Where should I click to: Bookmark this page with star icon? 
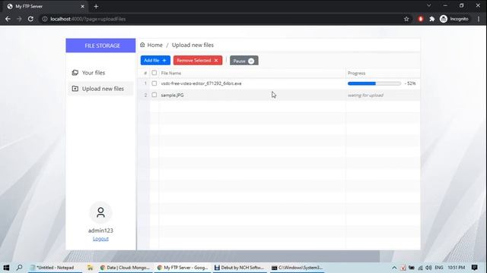(406, 19)
